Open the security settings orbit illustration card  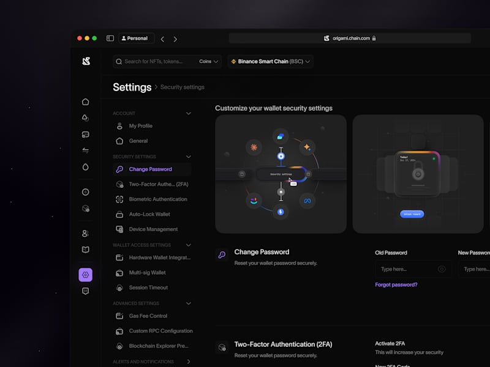(x=281, y=174)
